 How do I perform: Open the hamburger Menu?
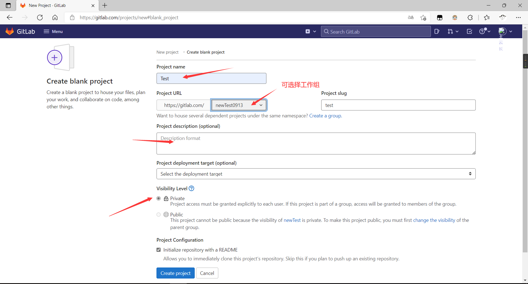(53, 31)
